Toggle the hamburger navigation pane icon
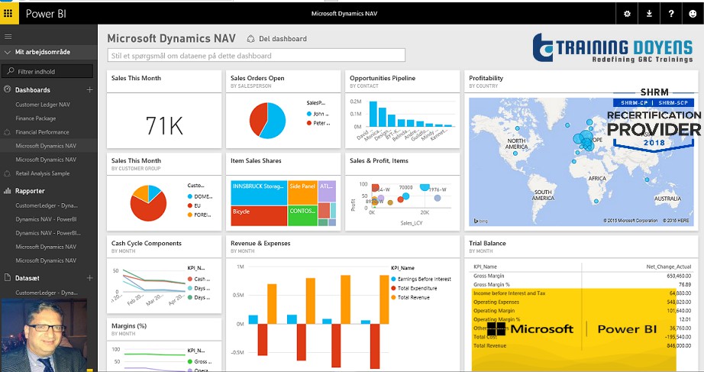 coord(8,37)
